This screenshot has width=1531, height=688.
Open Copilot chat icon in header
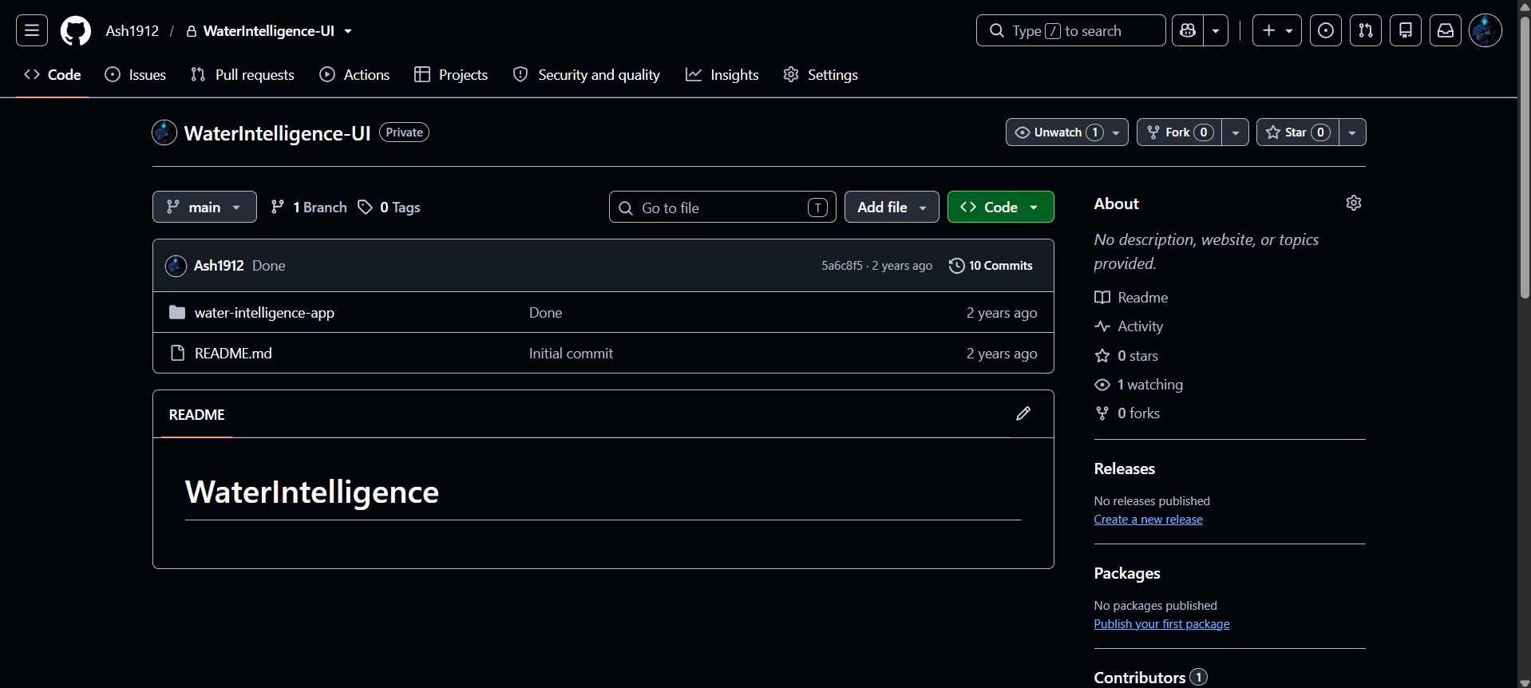[x=1188, y=31]
